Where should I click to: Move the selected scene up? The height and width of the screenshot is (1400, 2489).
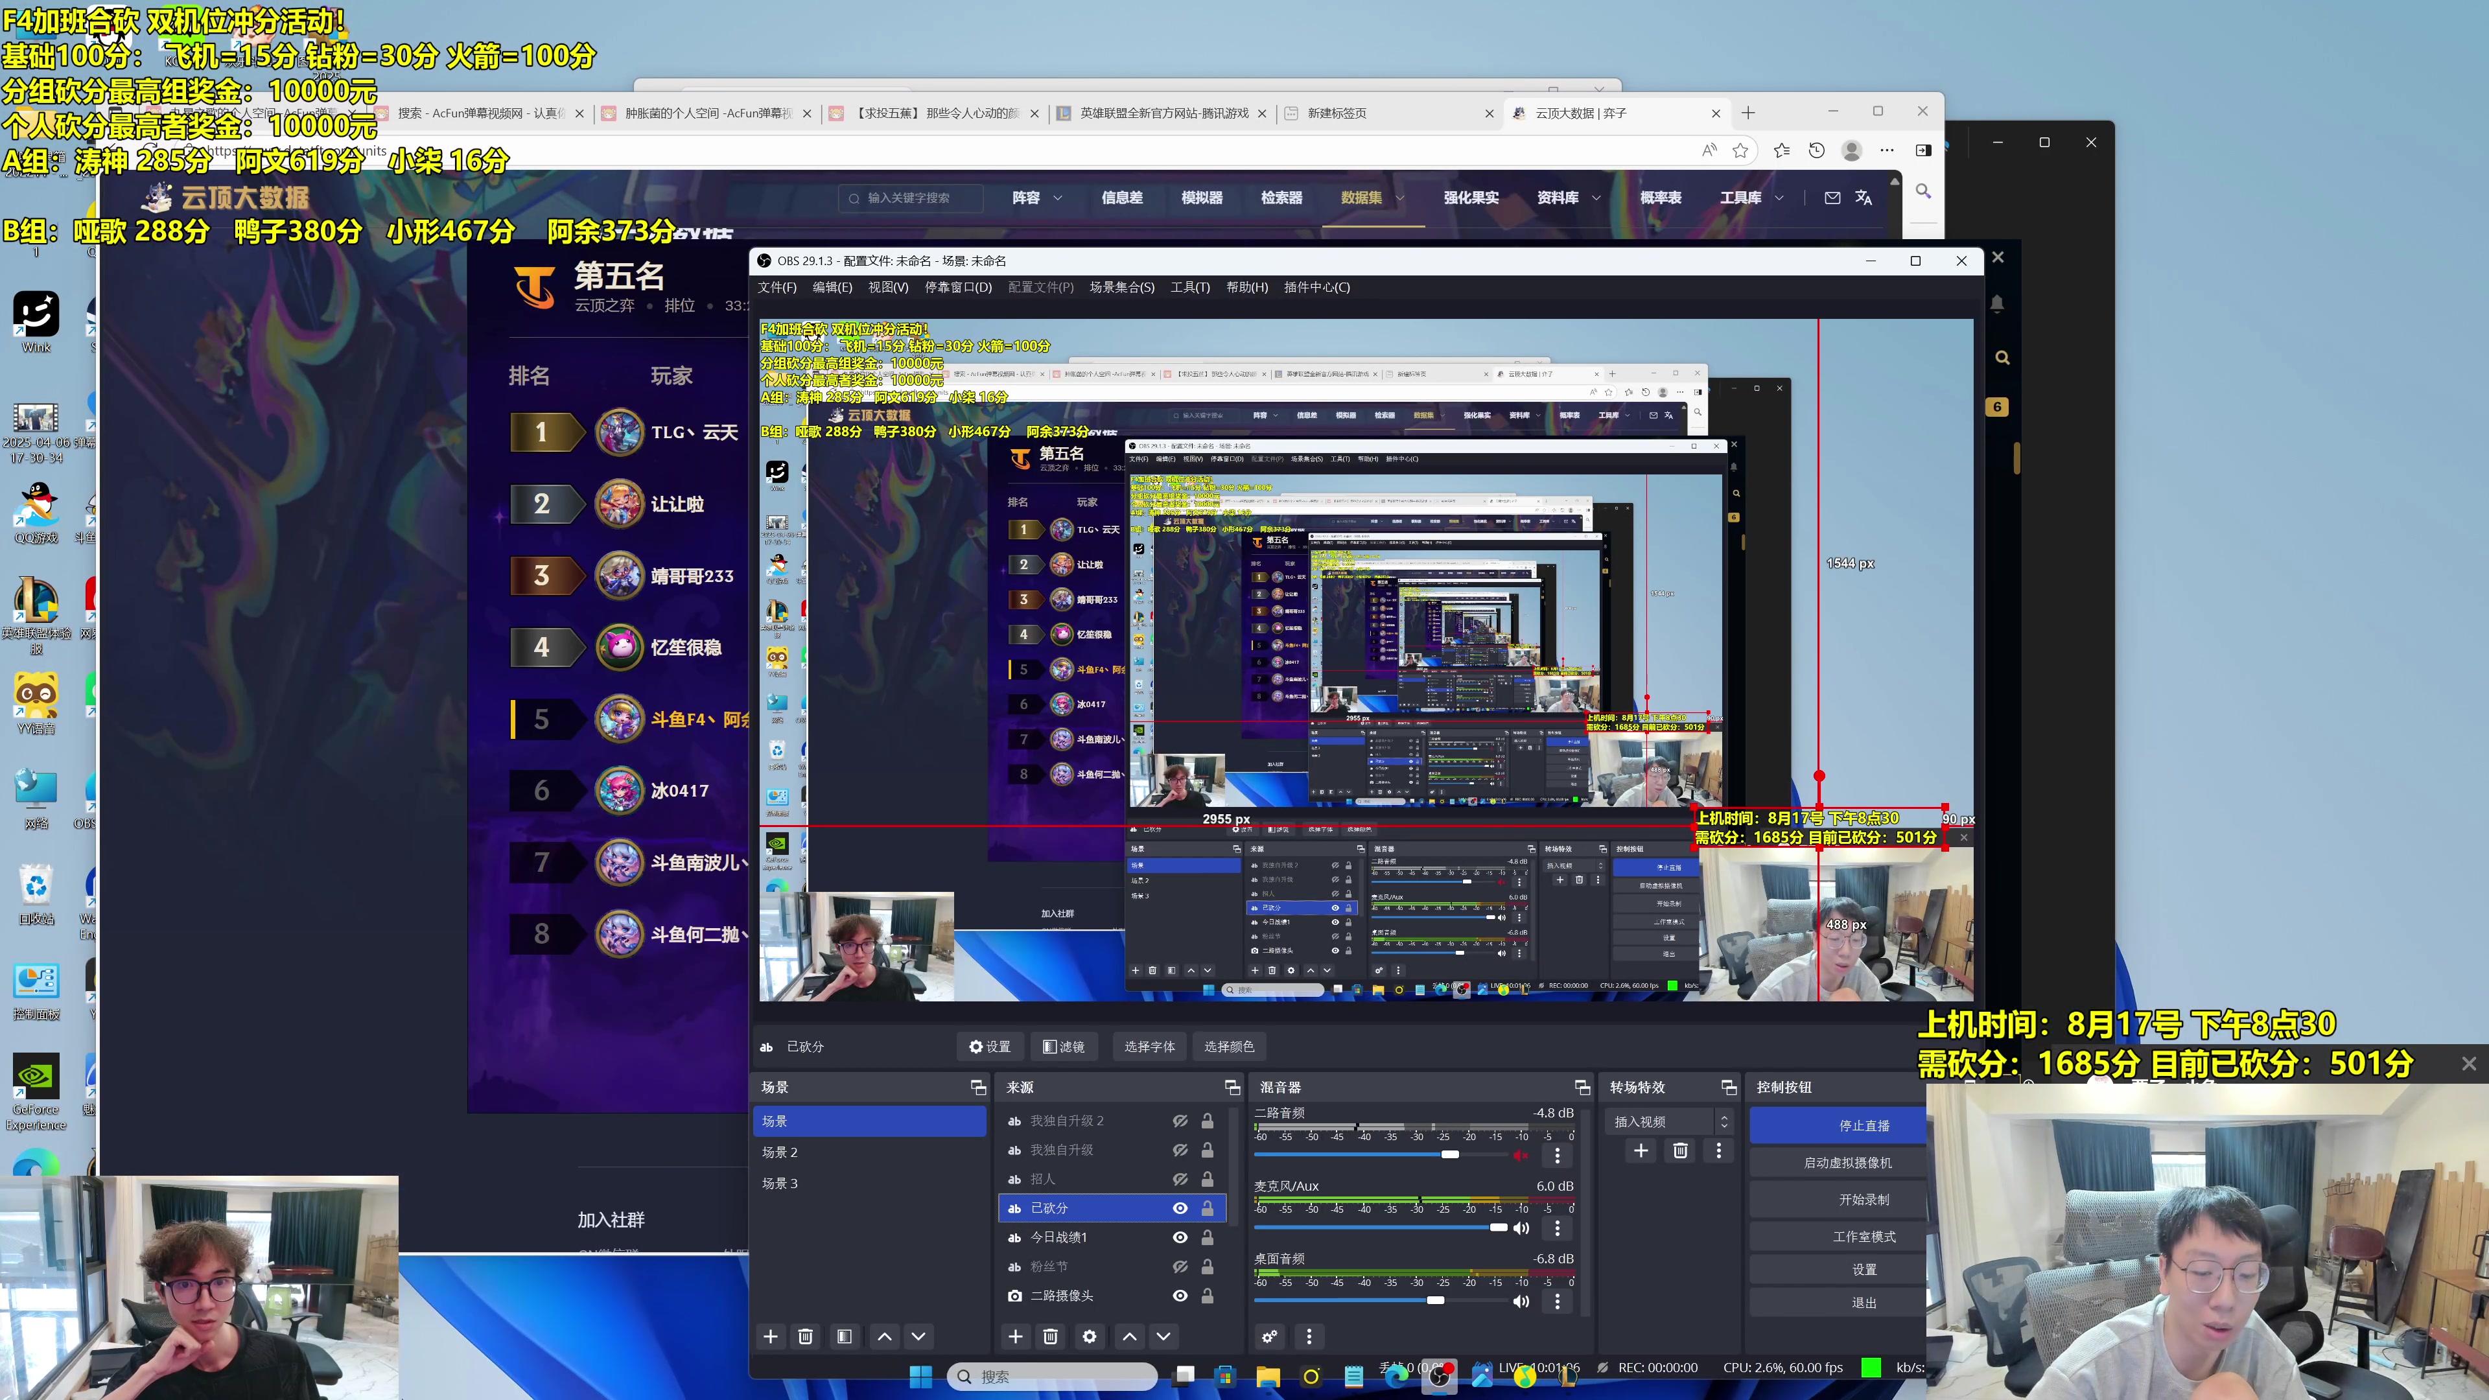884,1336
